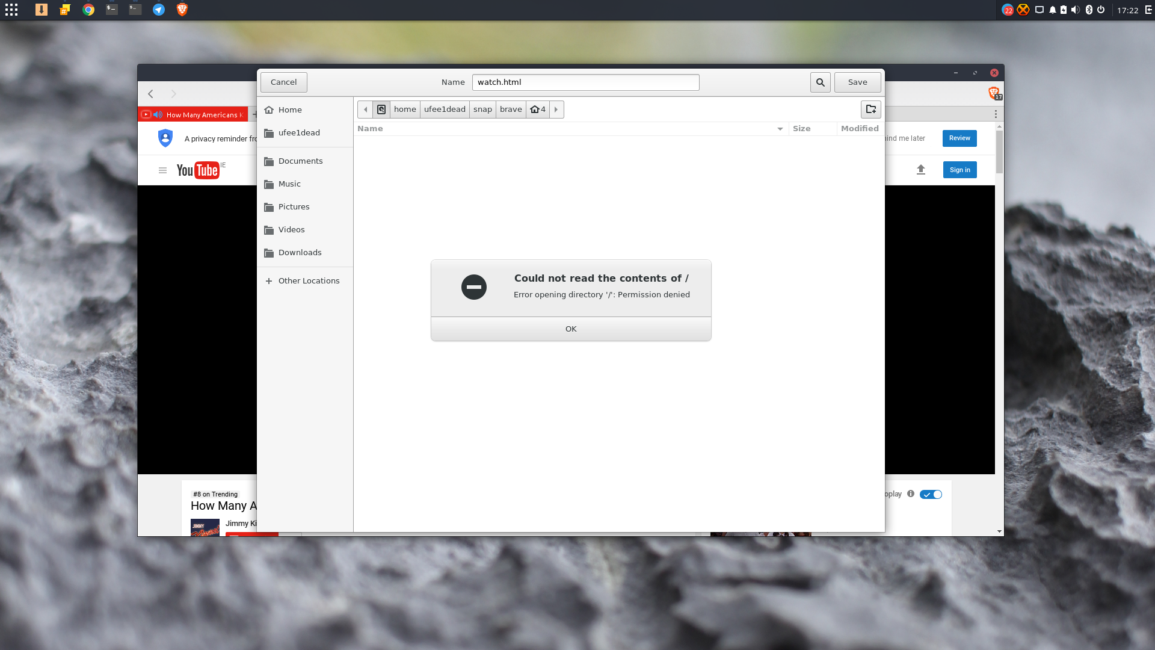1155x650 pixels.
Task: Click the Jimmy Kimmel channel avatar thumbnail
Action: [x=205, y=527]
